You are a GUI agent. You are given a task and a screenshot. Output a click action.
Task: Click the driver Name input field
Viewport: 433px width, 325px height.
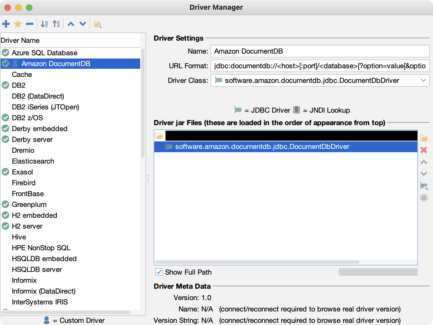coord(320,51)
